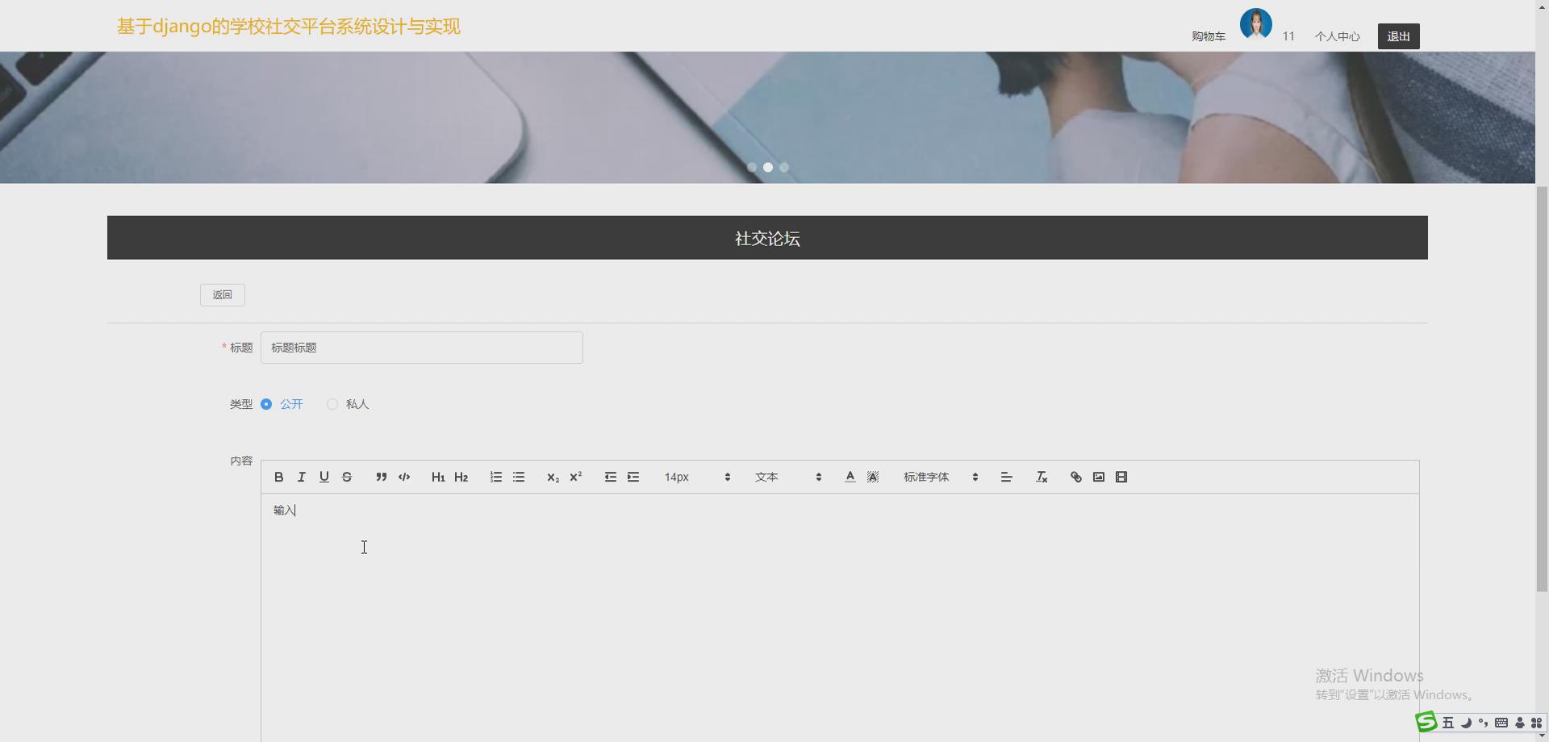Click the username 11 in header
This screenshot has height=742, width=1549.
tap(1288, 36)
